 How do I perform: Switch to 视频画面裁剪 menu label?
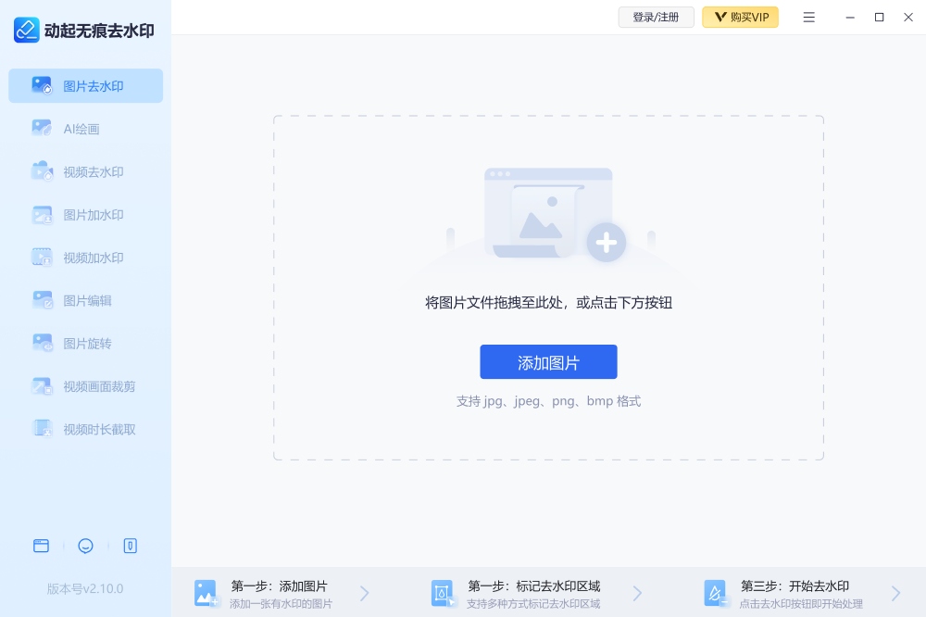99,386
